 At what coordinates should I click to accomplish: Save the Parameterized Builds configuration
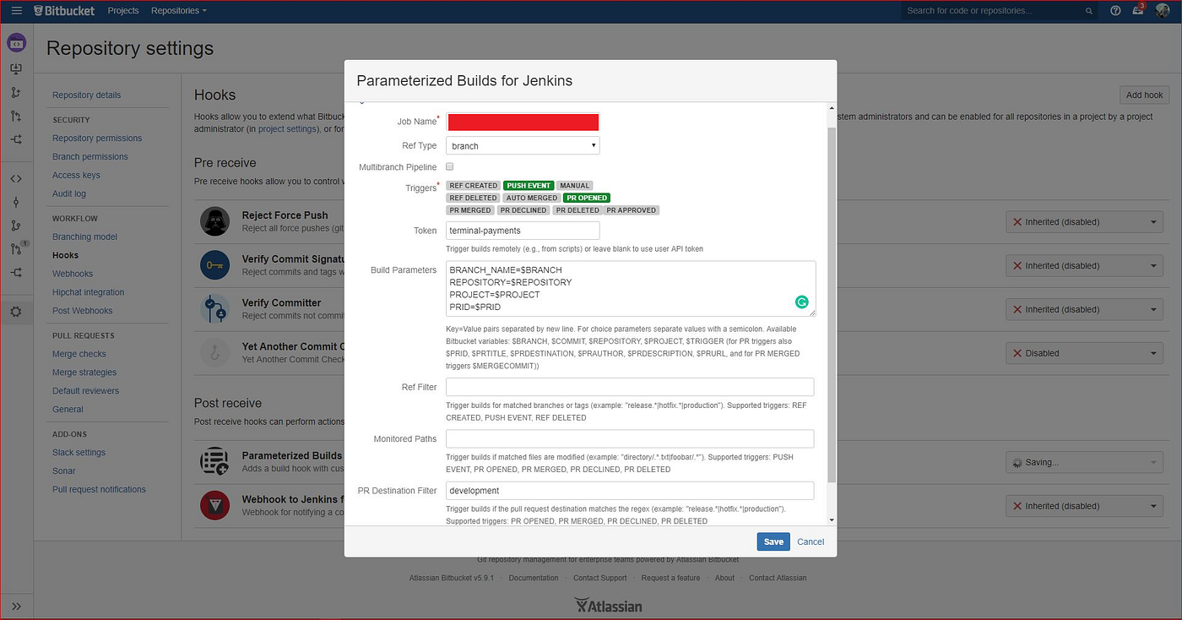pyautogui.click(x=773, y=541)
